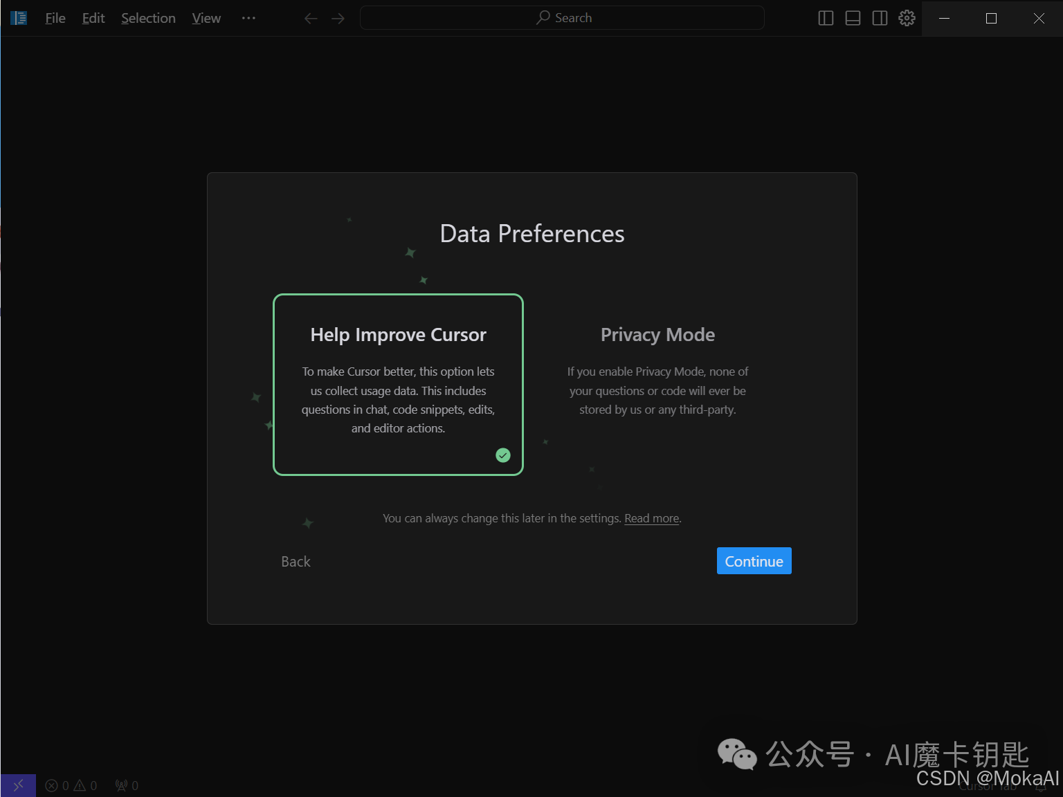Go forward with the right arrow

coord(338,19)
